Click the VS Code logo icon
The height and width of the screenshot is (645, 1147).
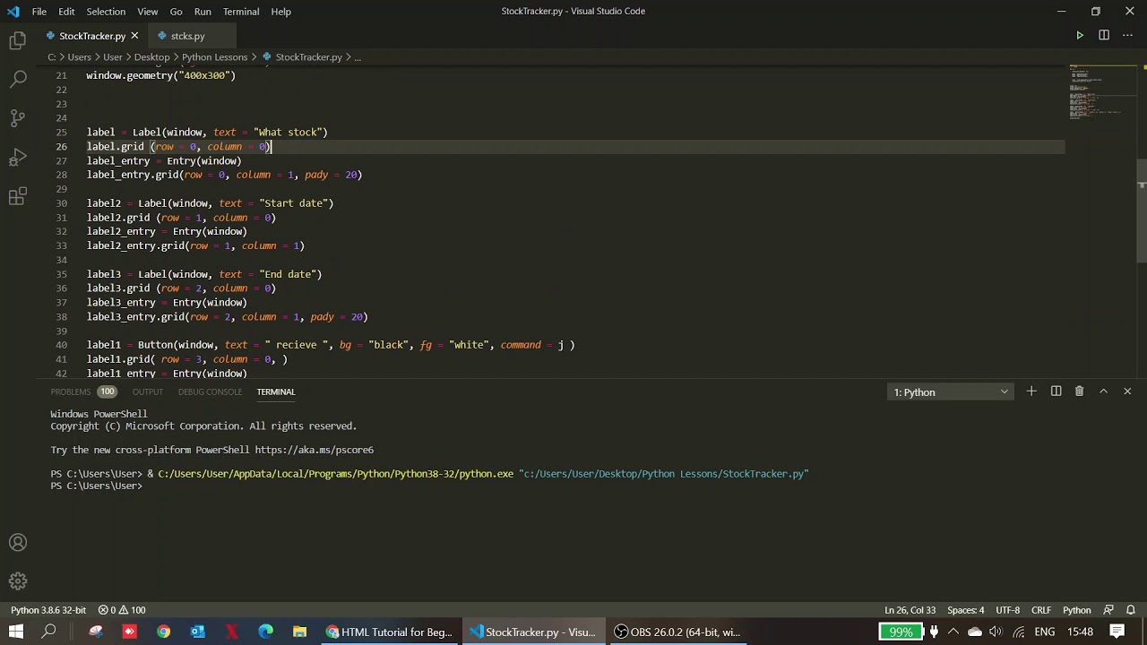click(13, 12)
